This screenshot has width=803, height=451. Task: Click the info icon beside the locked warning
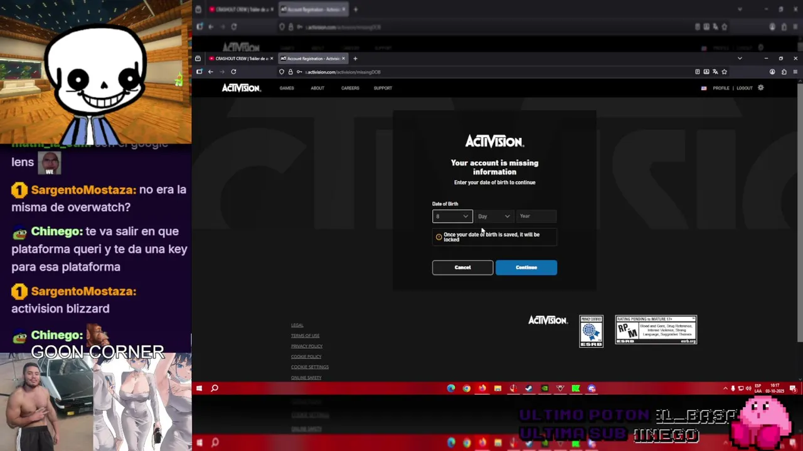(x=439, y=237)
